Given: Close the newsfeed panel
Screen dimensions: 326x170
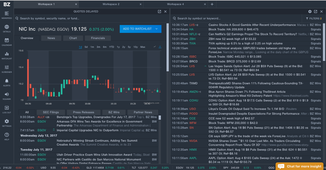Looking at the screenshot, I should pyautogui.click(x=321, y=12).
